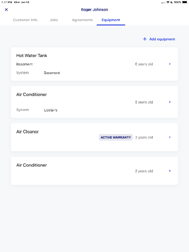The width and height of the screenshot is (189, 252).
Task: Open the Air Cleaner chevron arrow
Action: point(170,137)
